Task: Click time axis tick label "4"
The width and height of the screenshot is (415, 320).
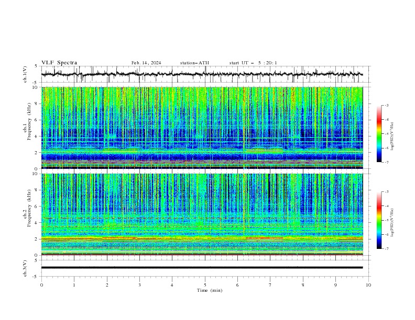Action: [x=172, y=285]
